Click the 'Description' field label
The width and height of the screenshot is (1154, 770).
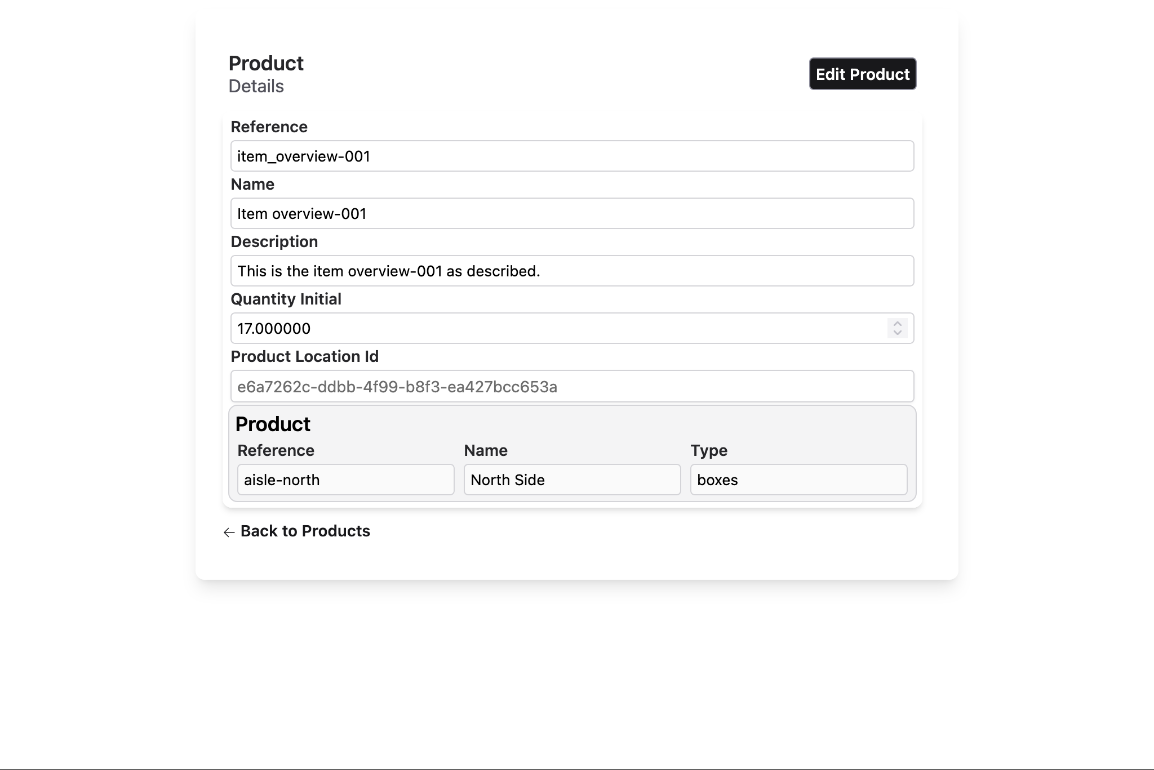coord(274,241)
